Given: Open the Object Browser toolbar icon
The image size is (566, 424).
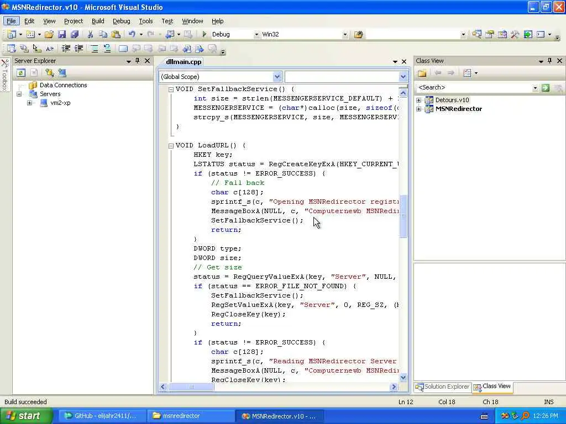Looking at the screenshot, I should pyautogui.click(x=502, y=35).
